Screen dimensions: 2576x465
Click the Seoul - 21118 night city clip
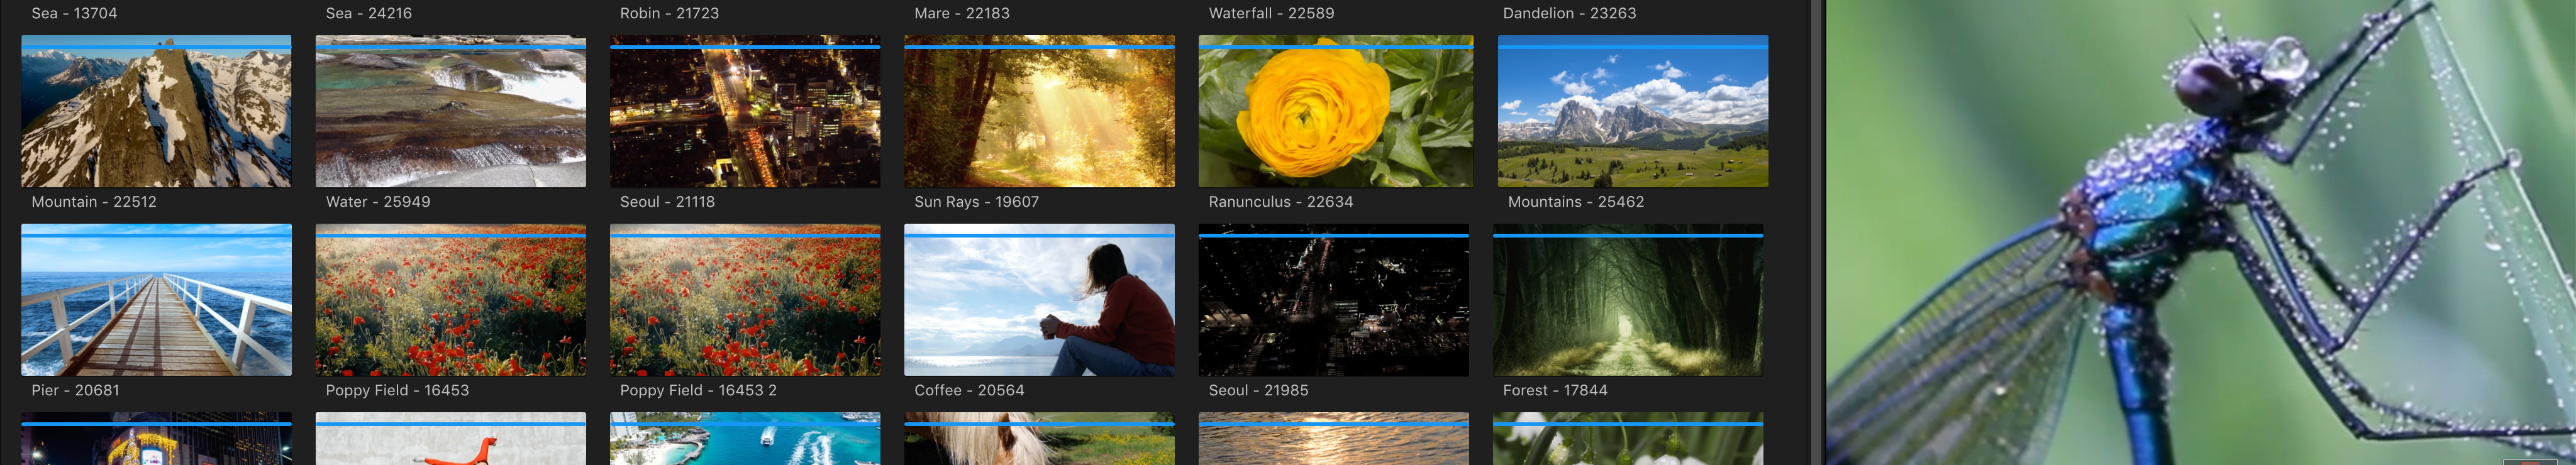[x=745, y=112]
